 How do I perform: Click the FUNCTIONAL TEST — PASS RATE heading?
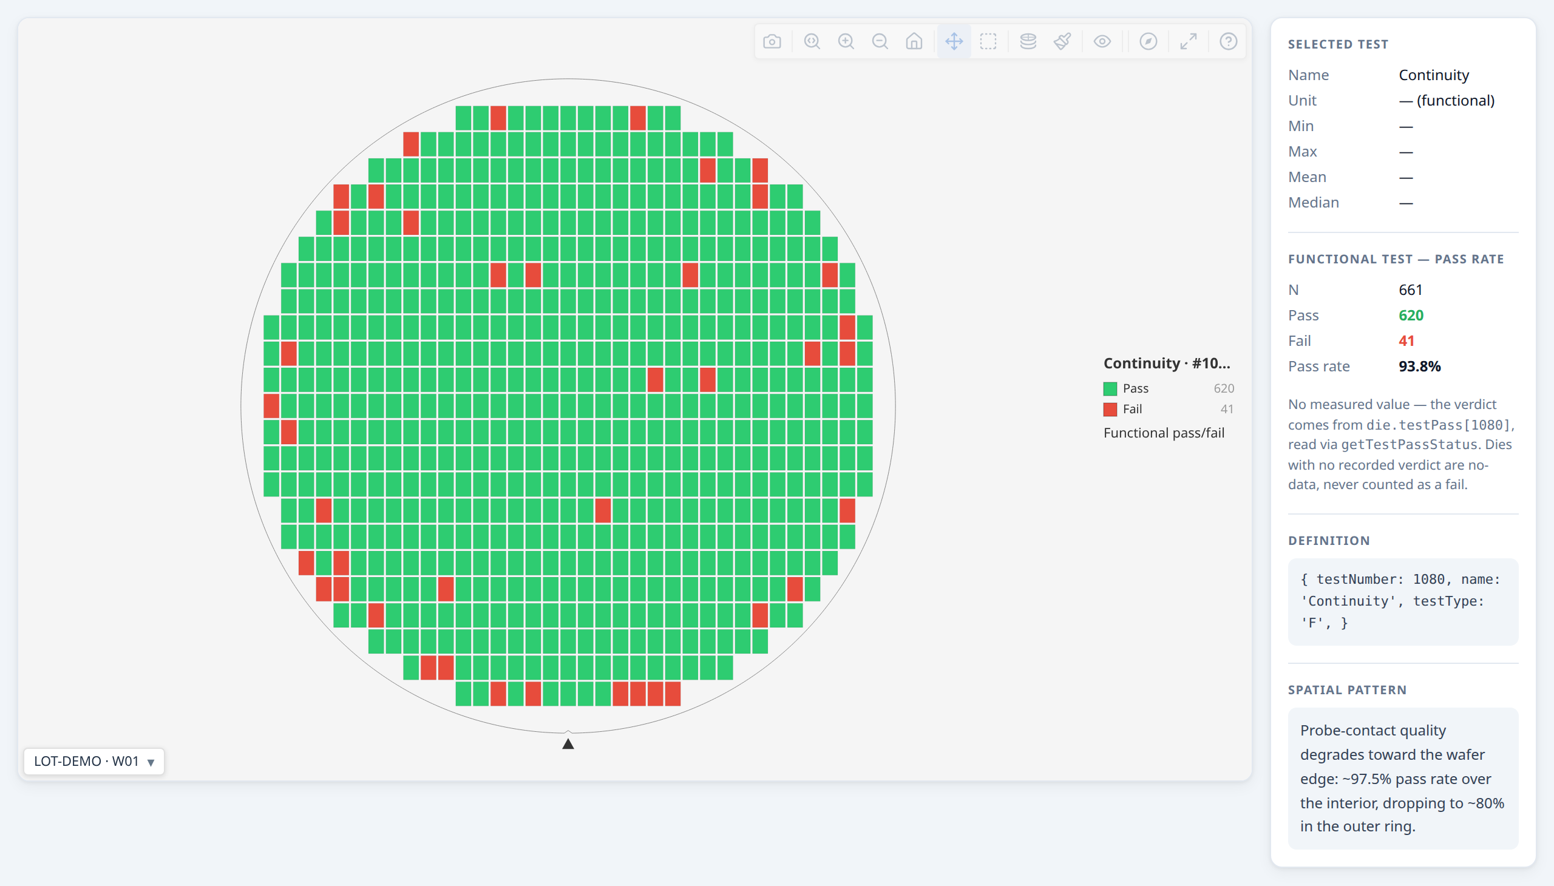(x=1396, y=259)
